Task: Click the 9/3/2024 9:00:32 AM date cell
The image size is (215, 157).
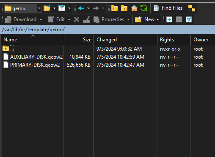Action: click(119, 49)
